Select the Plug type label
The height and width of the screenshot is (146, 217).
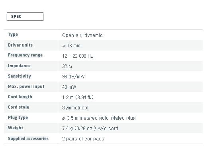pos(18,118)
